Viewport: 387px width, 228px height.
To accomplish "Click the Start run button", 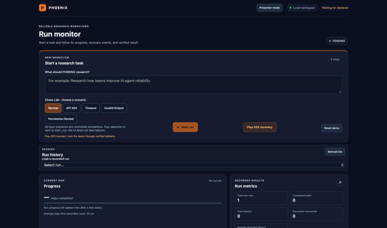I will 185,127.
